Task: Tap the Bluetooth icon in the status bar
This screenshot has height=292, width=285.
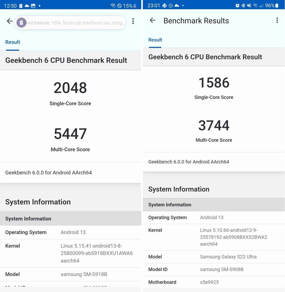Action: point(243,5)
